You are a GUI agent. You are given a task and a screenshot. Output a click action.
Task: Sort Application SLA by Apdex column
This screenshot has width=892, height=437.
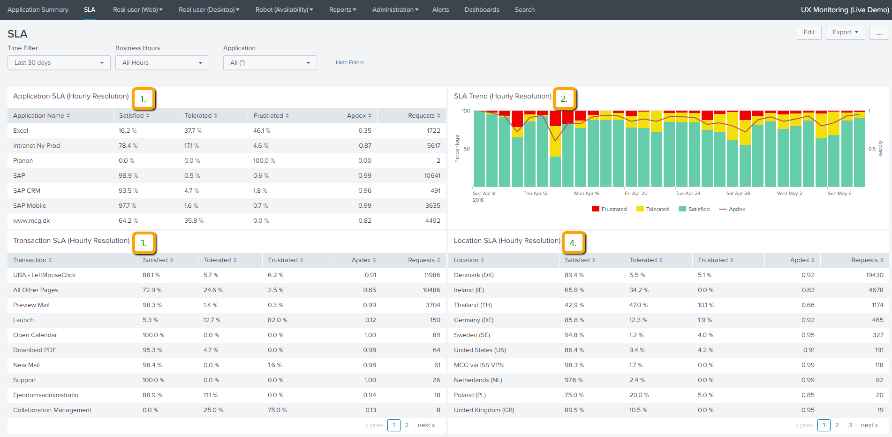[x=359, y=116]
